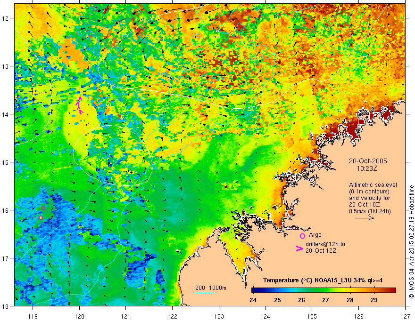Click the latitude axis label -15
Viewport: 415px width, 320px height.
tap(5, 162)
